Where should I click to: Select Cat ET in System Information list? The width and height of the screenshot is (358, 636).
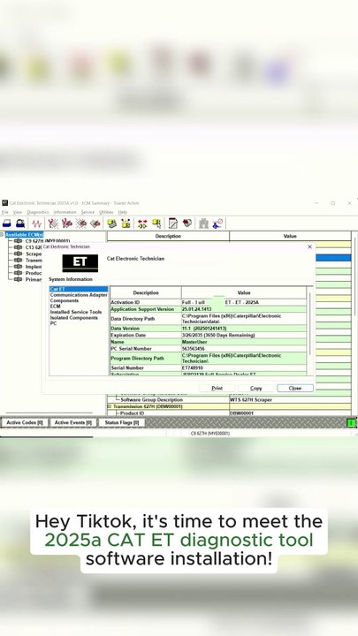79,289
